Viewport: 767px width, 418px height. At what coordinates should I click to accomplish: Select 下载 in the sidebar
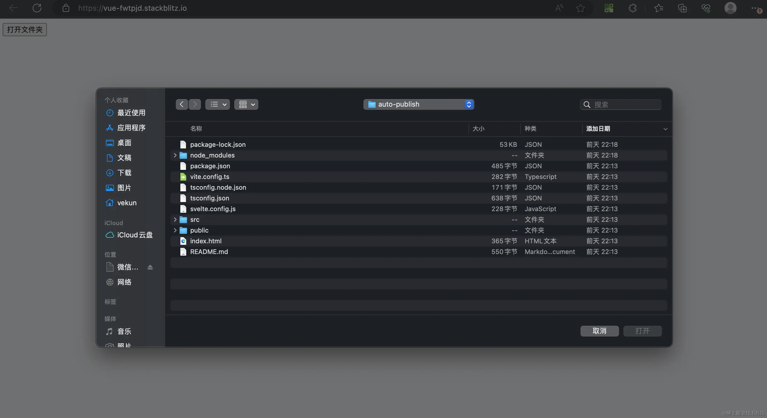coord(124,173)
